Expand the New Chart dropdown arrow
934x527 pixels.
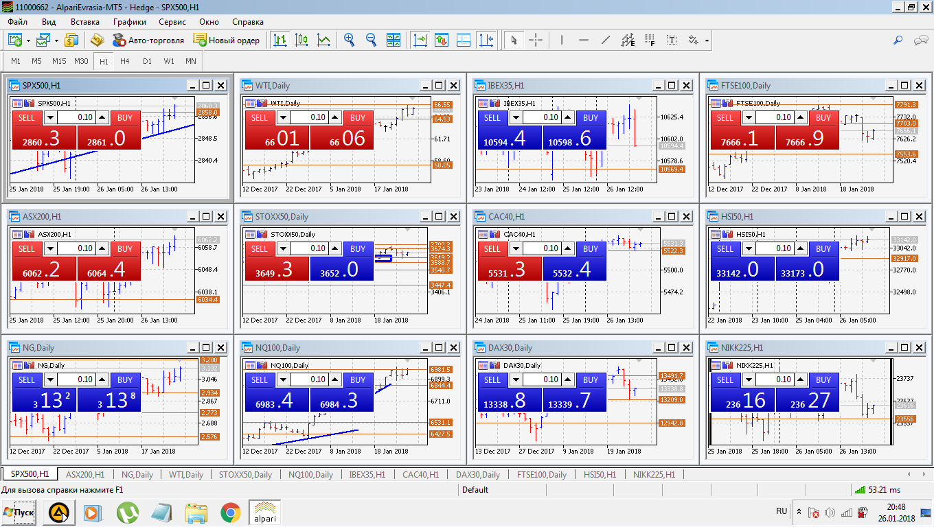pyautogui.click(x=28, y=40)
